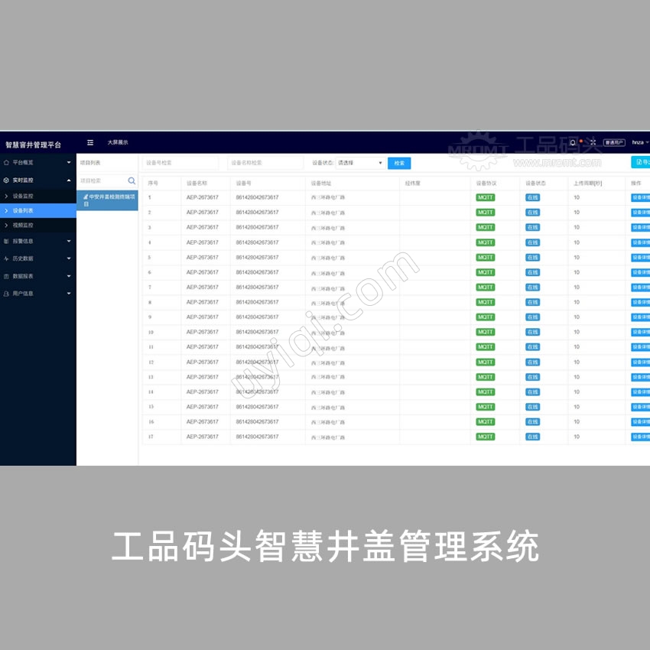This screenshot has height=650, width=650.
Task: Expand the 用户信息 menu arrow
Action: pyautogui.click(x=69, y=294)
